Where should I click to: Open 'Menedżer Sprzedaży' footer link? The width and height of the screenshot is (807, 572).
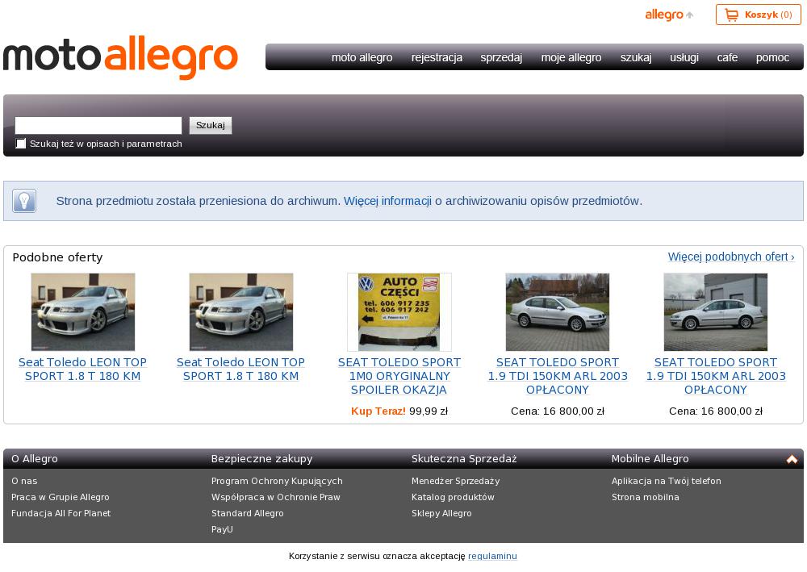(455, 481)
